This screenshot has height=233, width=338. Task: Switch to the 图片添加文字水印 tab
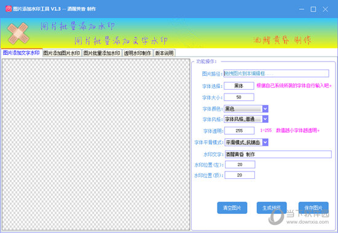(21, 53)
